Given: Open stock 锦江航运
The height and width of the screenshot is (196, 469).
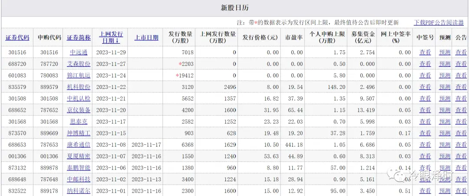Looking at the screenshot, I should click(x=79, y=75).
